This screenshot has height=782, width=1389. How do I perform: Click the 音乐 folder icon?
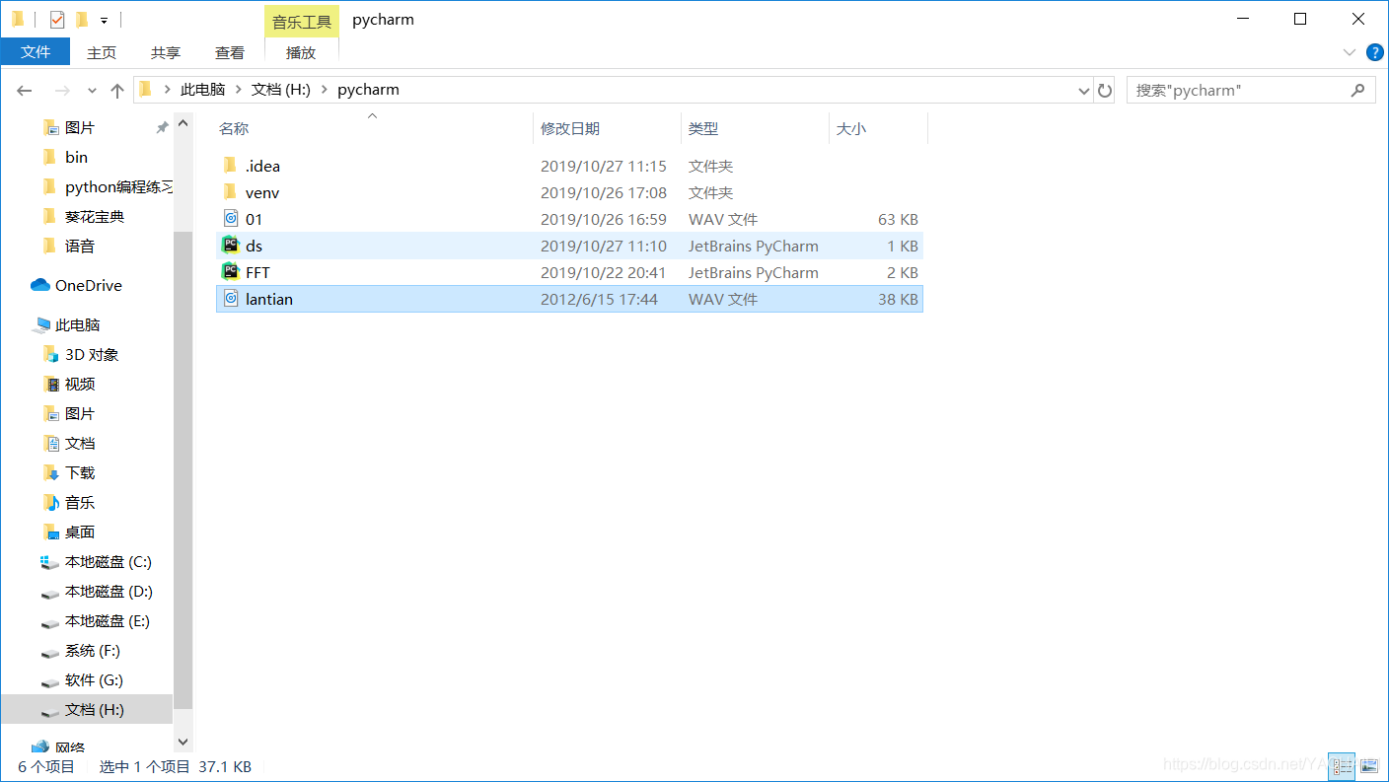[x=51, y=502]
